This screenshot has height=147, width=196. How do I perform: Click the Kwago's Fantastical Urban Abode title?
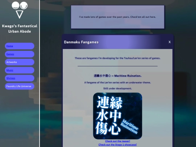[20, 29]
